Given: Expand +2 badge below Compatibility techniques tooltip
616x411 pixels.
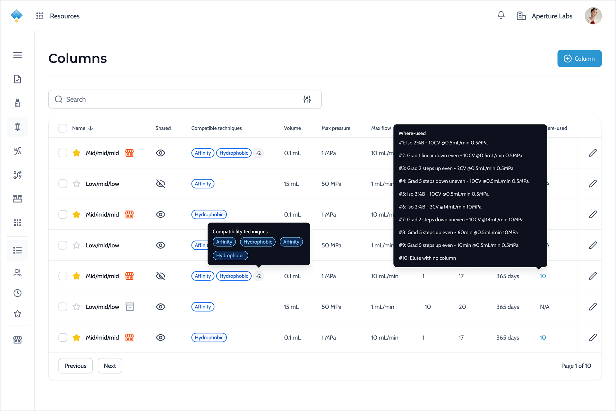Looking at the screenshot, I should [258, 276].
